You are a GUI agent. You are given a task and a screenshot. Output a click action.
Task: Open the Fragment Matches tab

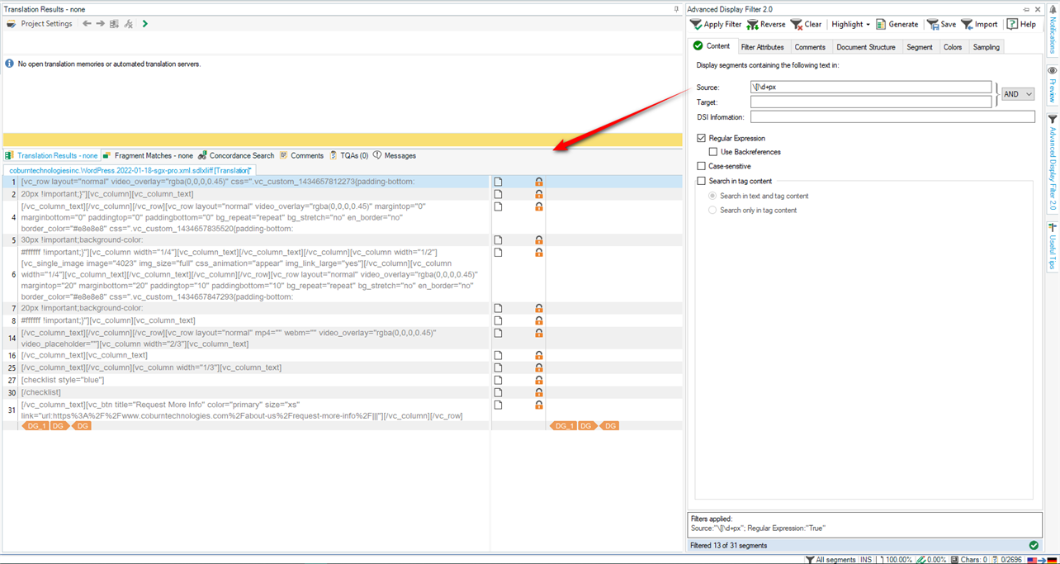pos(148,155)
